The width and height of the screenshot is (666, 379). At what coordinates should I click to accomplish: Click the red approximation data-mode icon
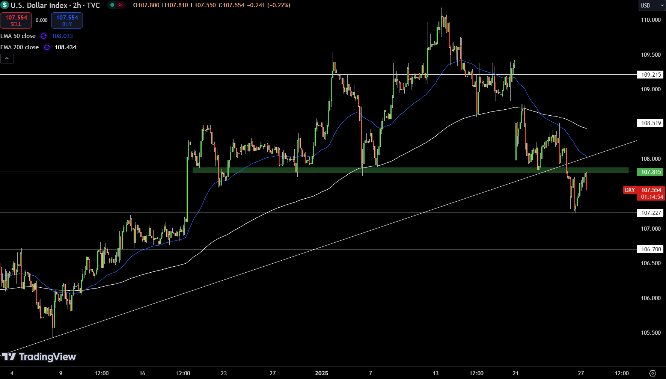click(121, 5)
